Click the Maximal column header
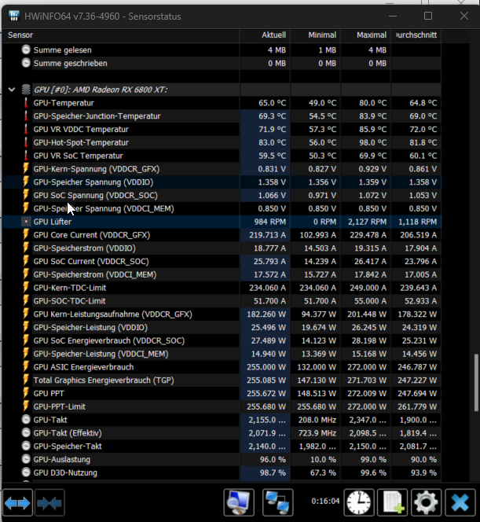480x522 pixels. pos(365,35)
